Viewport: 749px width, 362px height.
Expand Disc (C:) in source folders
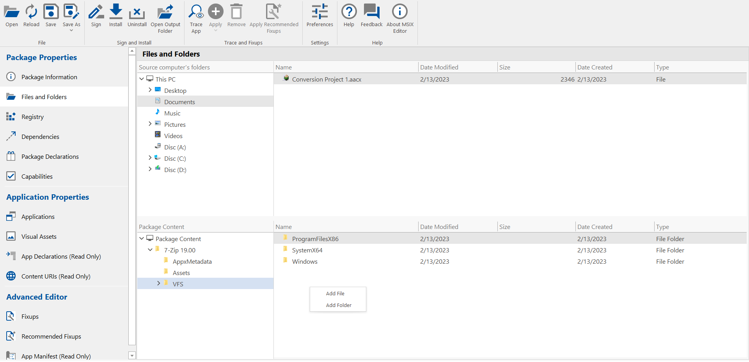tap(150, 158)
